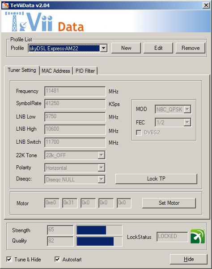Click the LockStatus label
212x269 pixels.
pos(139,237)
